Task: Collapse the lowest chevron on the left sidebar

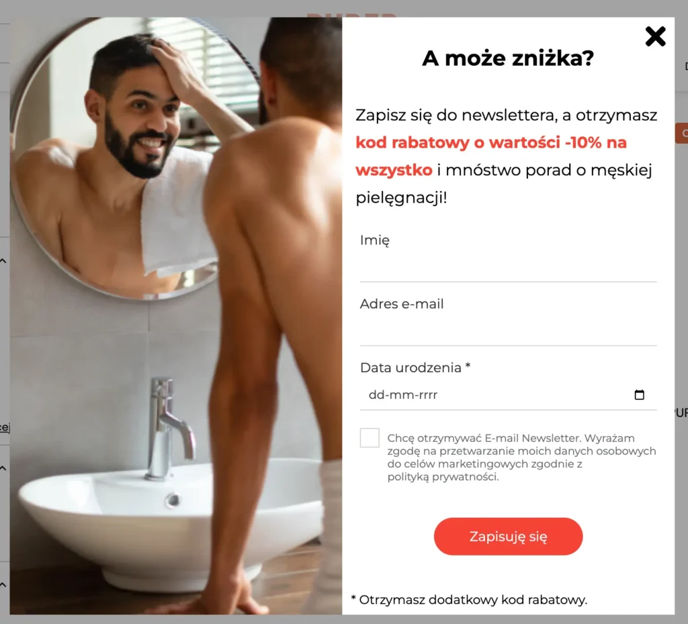Action: pyautogui.click(x=3, y=584)
